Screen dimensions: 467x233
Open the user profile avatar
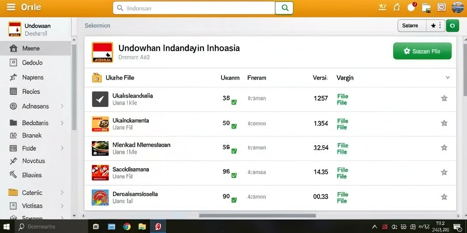(x=457, y=7)
